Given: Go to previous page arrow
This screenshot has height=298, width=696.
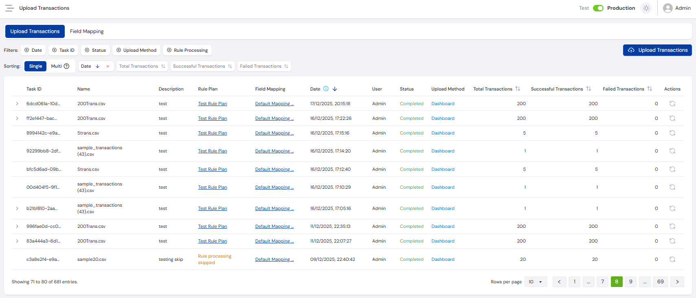Looking at the screenshot, I should pyautogui.click(x=559, y=282).
